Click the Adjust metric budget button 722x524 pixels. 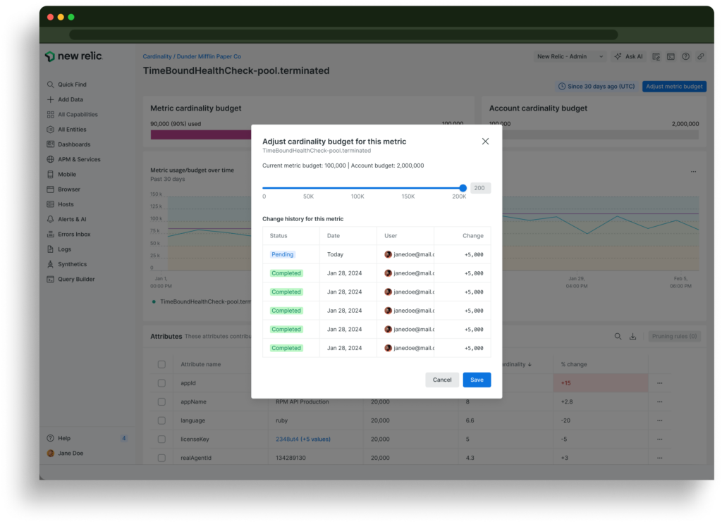(674, 87)
